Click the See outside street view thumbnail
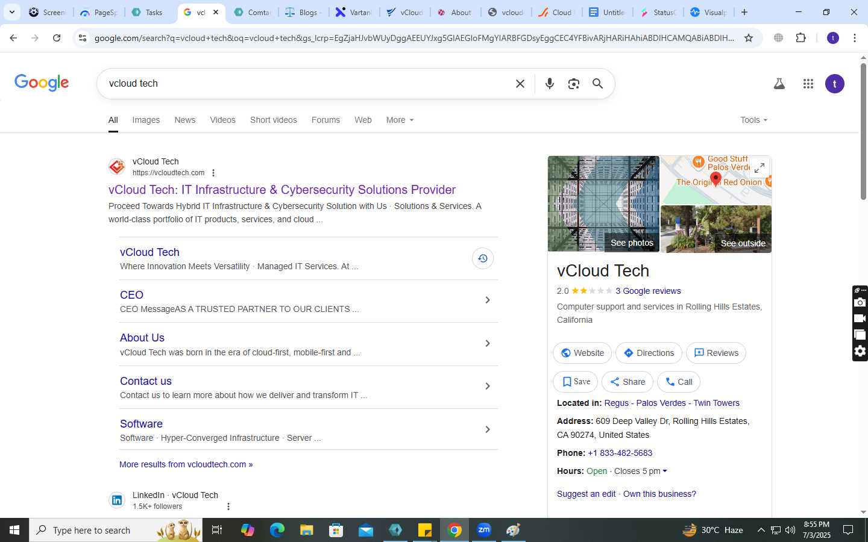Screen dimensions: 868x542 point(716,229)
